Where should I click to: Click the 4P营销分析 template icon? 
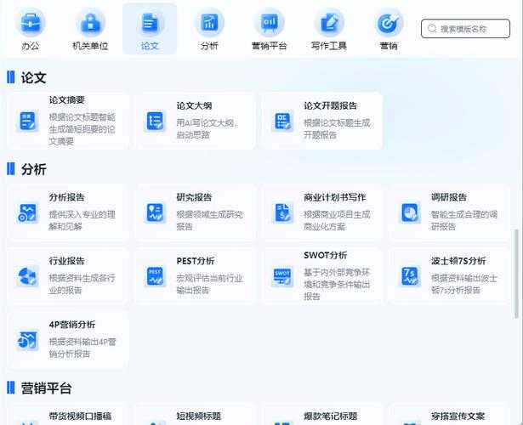click(28, 340)
